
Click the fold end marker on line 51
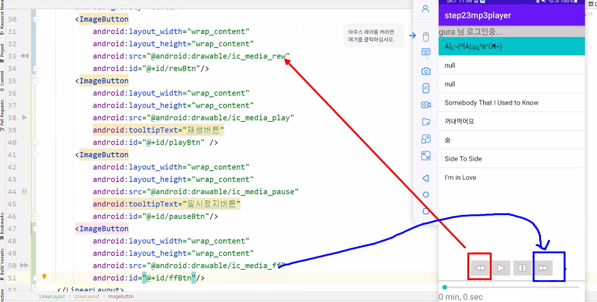tap(36, 278)
